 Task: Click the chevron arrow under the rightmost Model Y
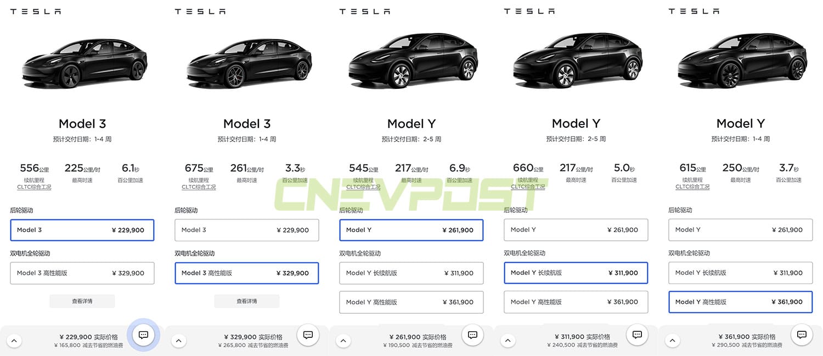click(673, 340)
